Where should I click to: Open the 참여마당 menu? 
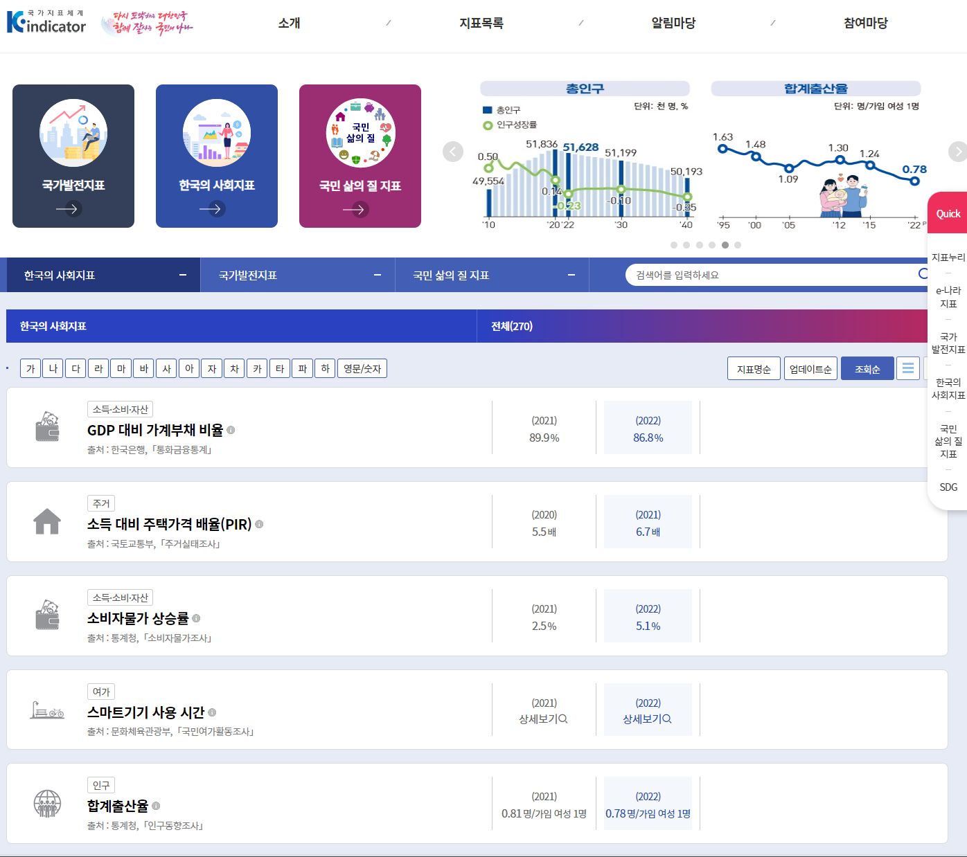click(866, 23)
